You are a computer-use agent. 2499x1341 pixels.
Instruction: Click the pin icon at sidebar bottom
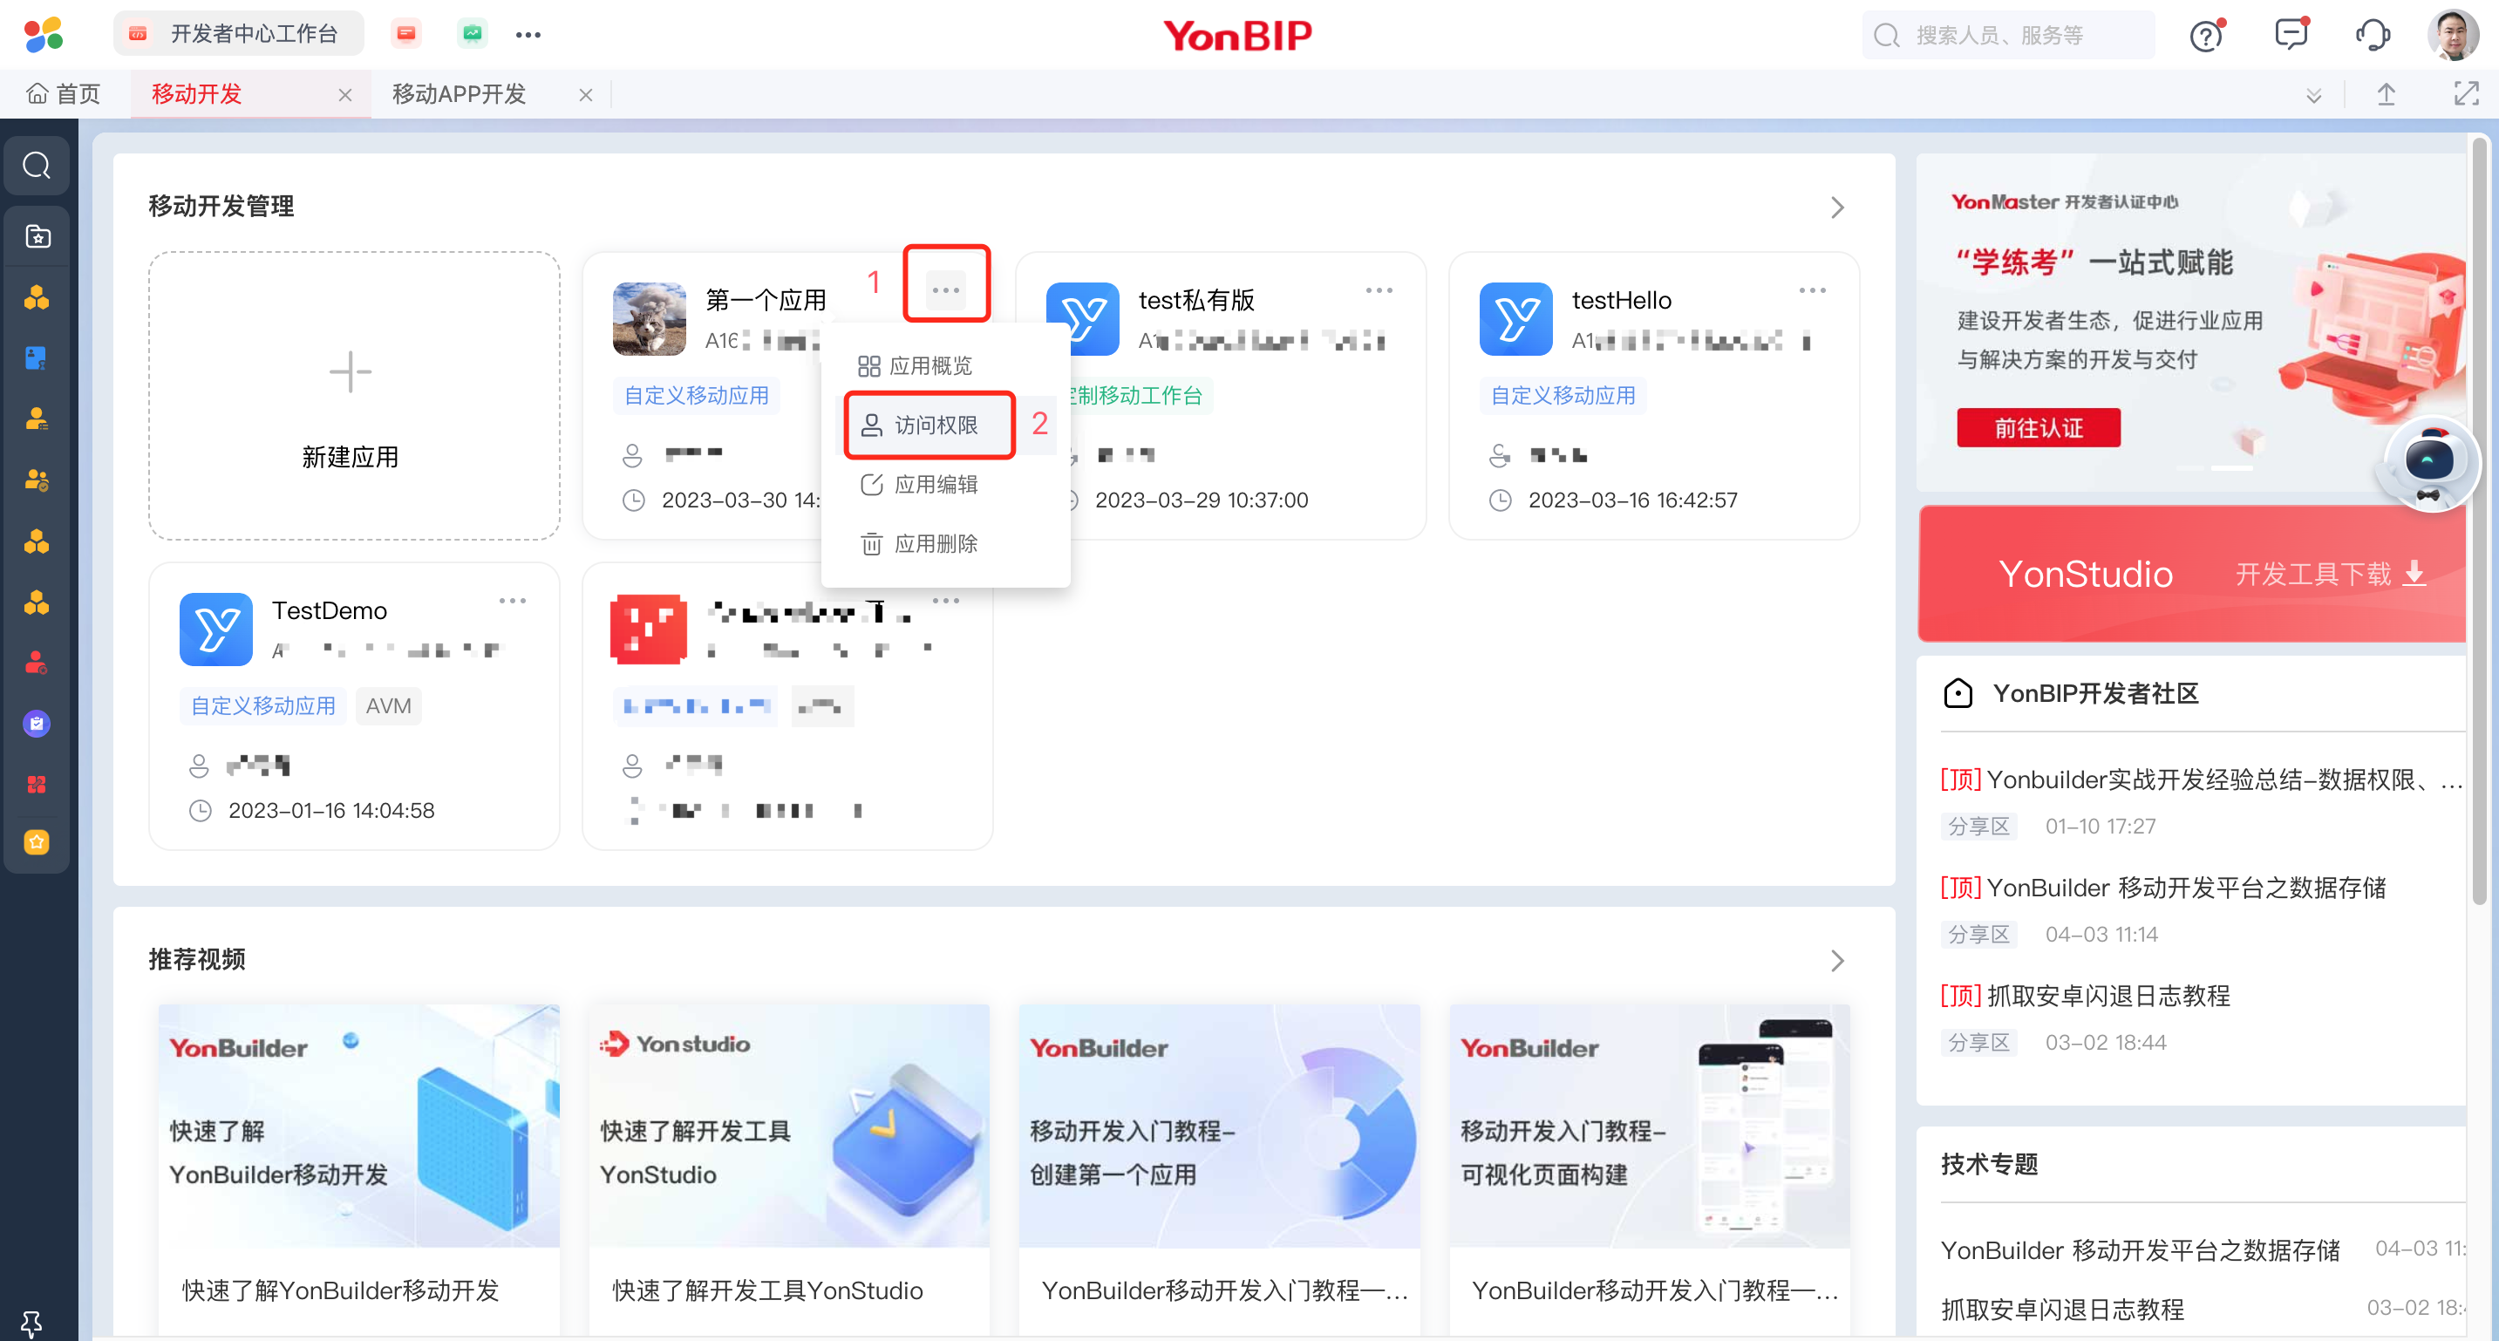click(31, 1322)
